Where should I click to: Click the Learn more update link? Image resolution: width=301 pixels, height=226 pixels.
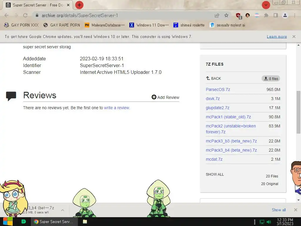[277, 36]
